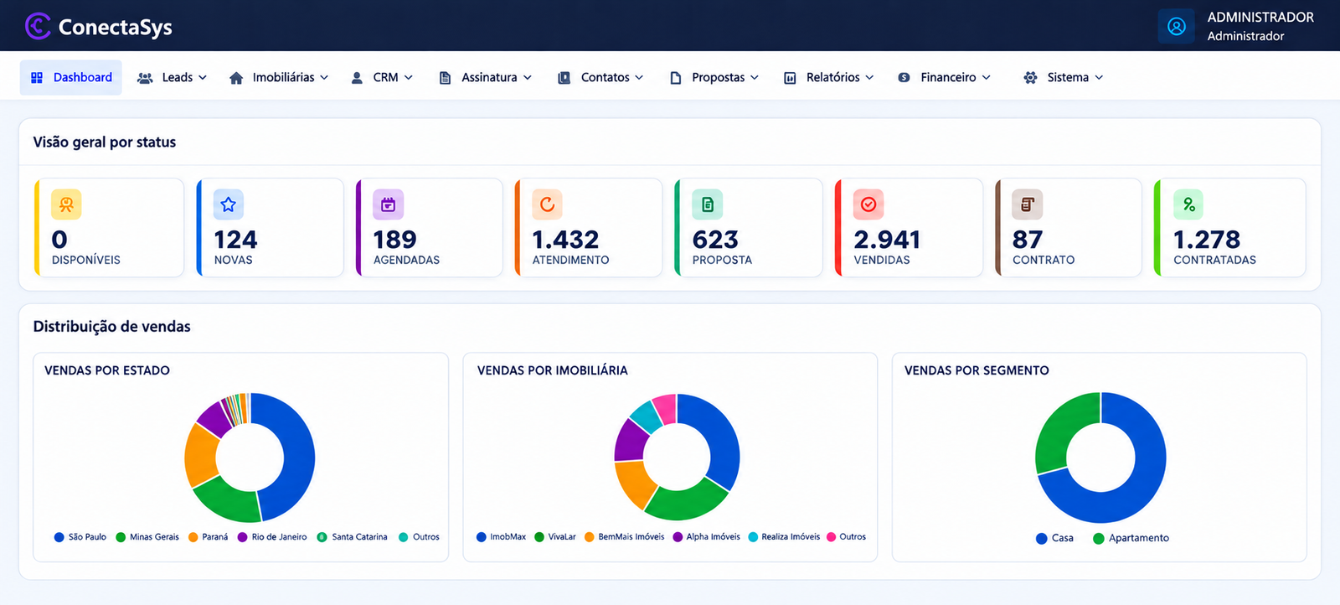Click the green percent Contratadas icon

[x=1188, y=204]
